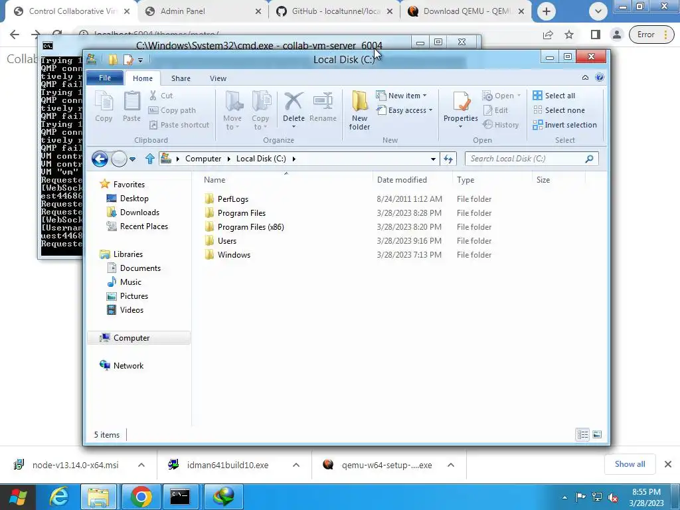The image size is (680, 510).
Task: Sort by the Name column header
Action: (x=214, y=180)
